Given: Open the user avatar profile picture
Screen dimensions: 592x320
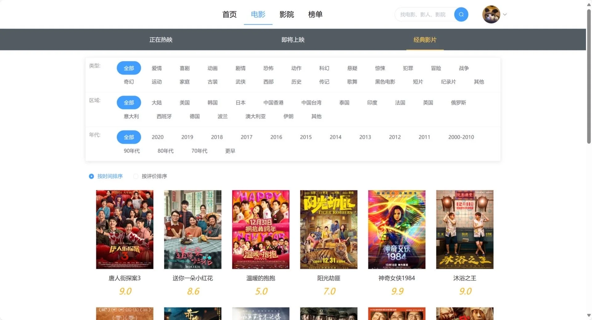Looking at the screenshot, I should (491, 14).
